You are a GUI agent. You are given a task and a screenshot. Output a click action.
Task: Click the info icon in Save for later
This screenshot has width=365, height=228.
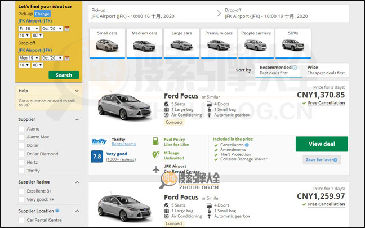pos(335,160)
